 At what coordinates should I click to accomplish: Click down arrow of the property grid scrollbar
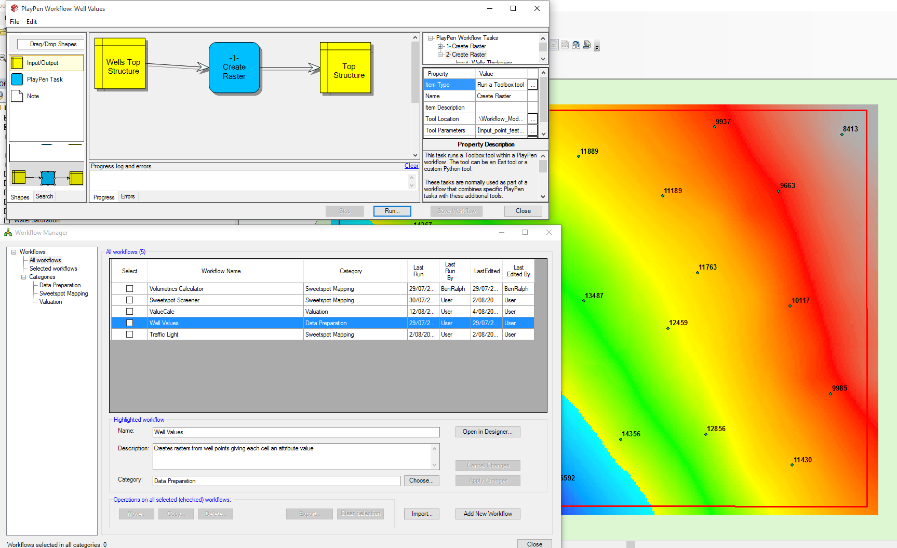543,133
